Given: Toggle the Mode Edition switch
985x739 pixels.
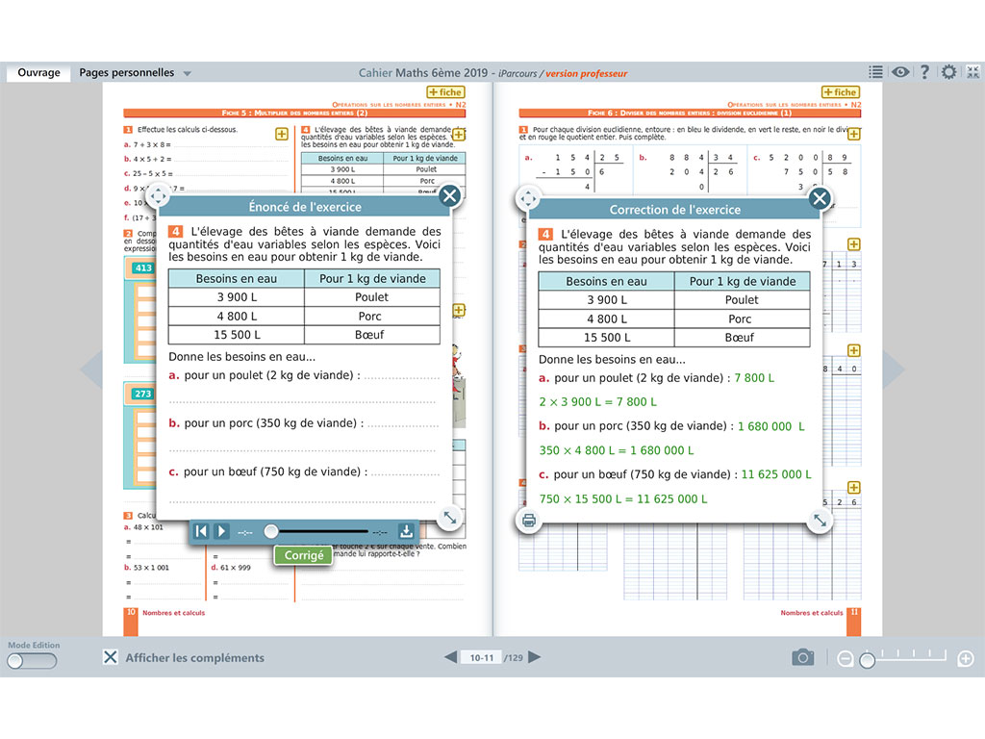Looking at the screenshot, I should [32, 661].
